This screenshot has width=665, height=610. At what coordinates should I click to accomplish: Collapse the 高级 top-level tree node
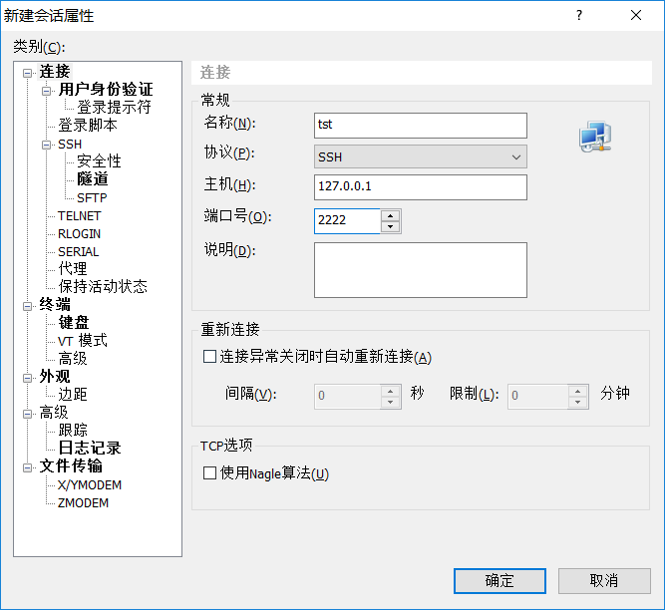coord(28,414)
